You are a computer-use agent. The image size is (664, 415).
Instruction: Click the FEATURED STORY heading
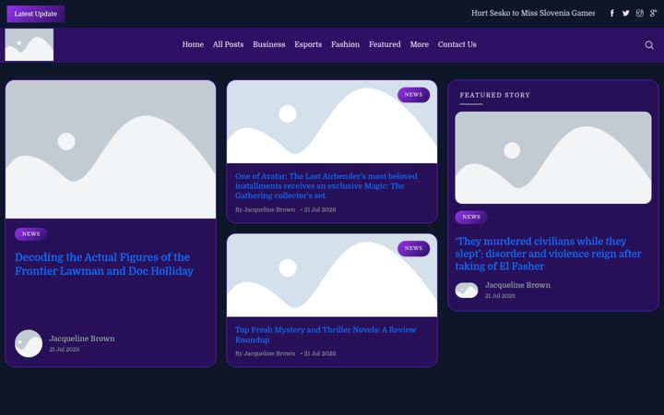point(495,95)
